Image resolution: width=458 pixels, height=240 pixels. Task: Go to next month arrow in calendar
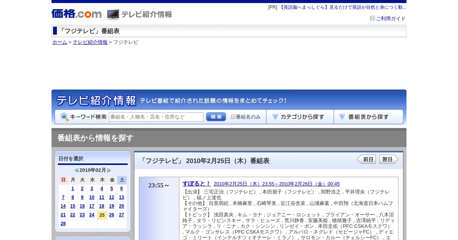coord(109,170)
